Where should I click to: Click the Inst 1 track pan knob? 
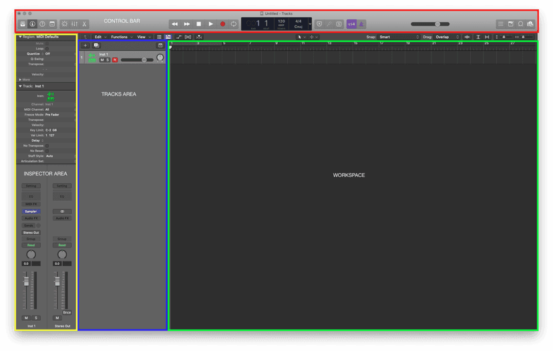pyautogui.click(x=160, y=57)
